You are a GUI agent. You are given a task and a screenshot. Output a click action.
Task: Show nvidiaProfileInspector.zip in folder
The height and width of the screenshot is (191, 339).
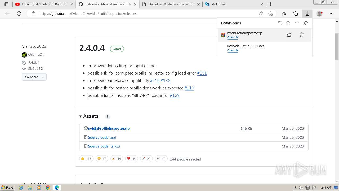pos(289,35)
